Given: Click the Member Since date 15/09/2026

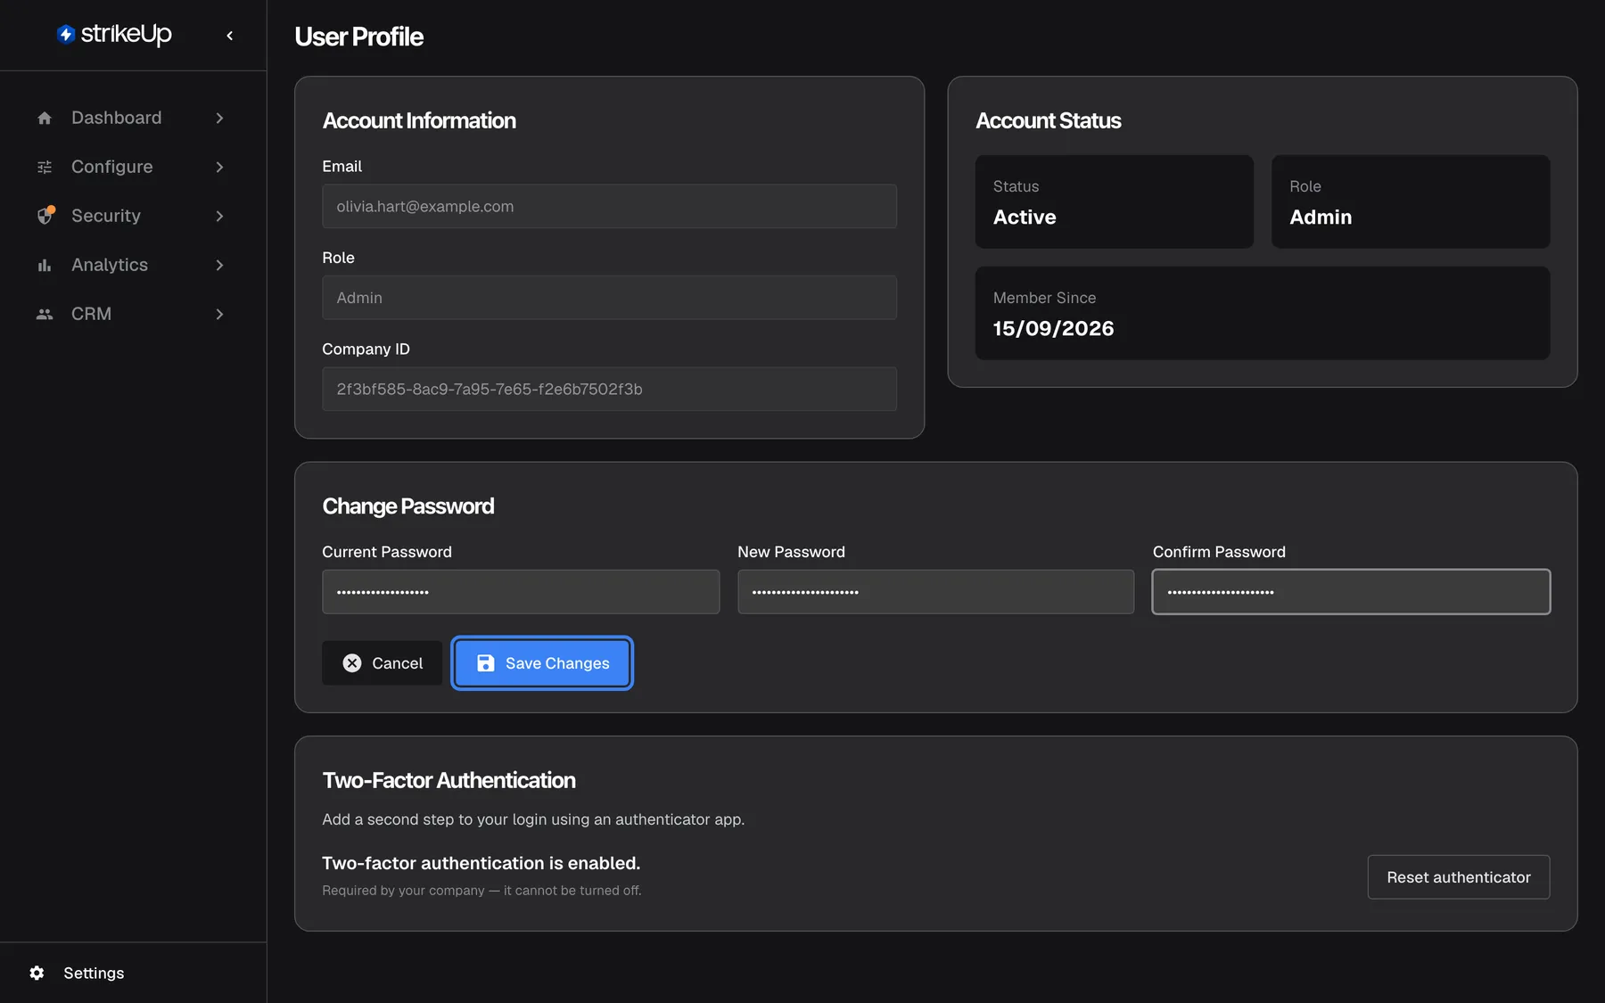Looking at the screenshot, I should tap(1053, 329).
